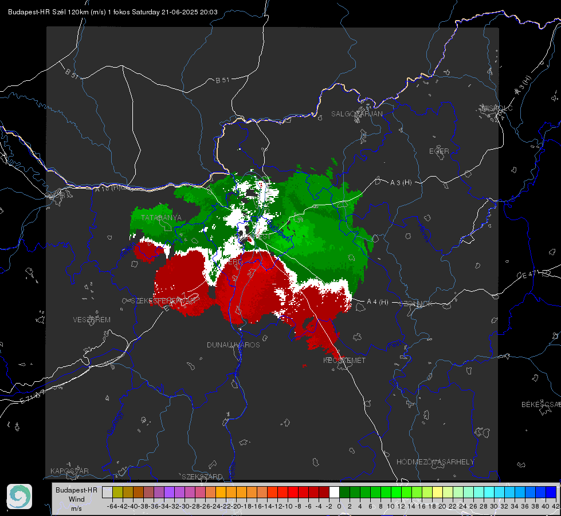The width and height of the screenshot is (561, 516).
Task: Click the HÓDMEZŐVÁSÁRHELY city label
Action: (435, 462)
